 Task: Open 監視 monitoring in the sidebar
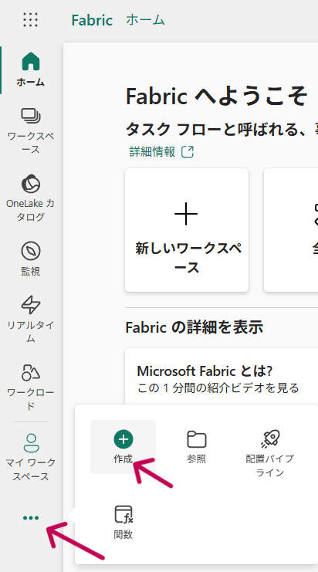tap(31, 259)
